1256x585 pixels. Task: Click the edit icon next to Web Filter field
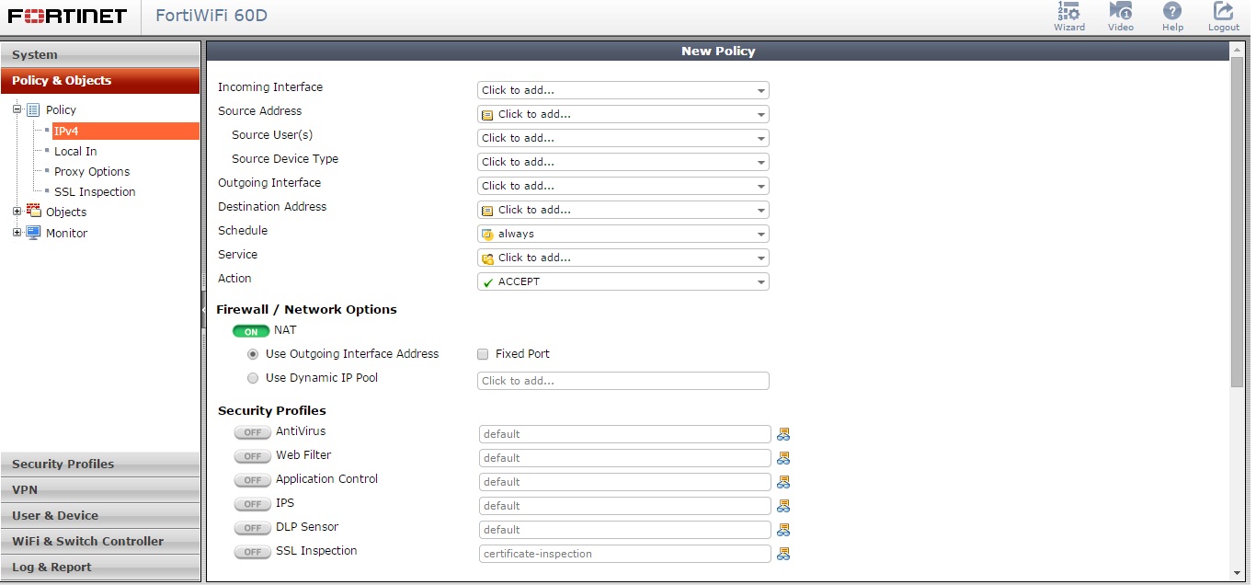tap(783, 457)
